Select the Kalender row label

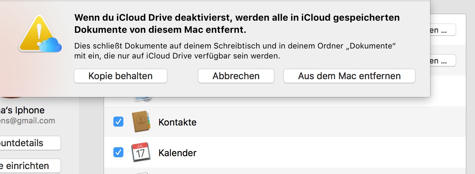[x=177, y=153]
